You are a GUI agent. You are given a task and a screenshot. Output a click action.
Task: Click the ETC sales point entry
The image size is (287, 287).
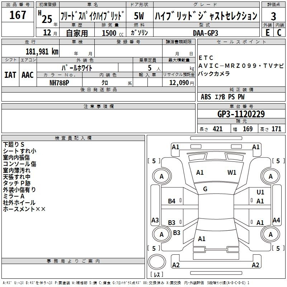206,58
